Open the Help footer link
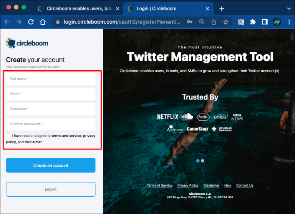Viewport: 295px width, 214px height. coord(228,186)
